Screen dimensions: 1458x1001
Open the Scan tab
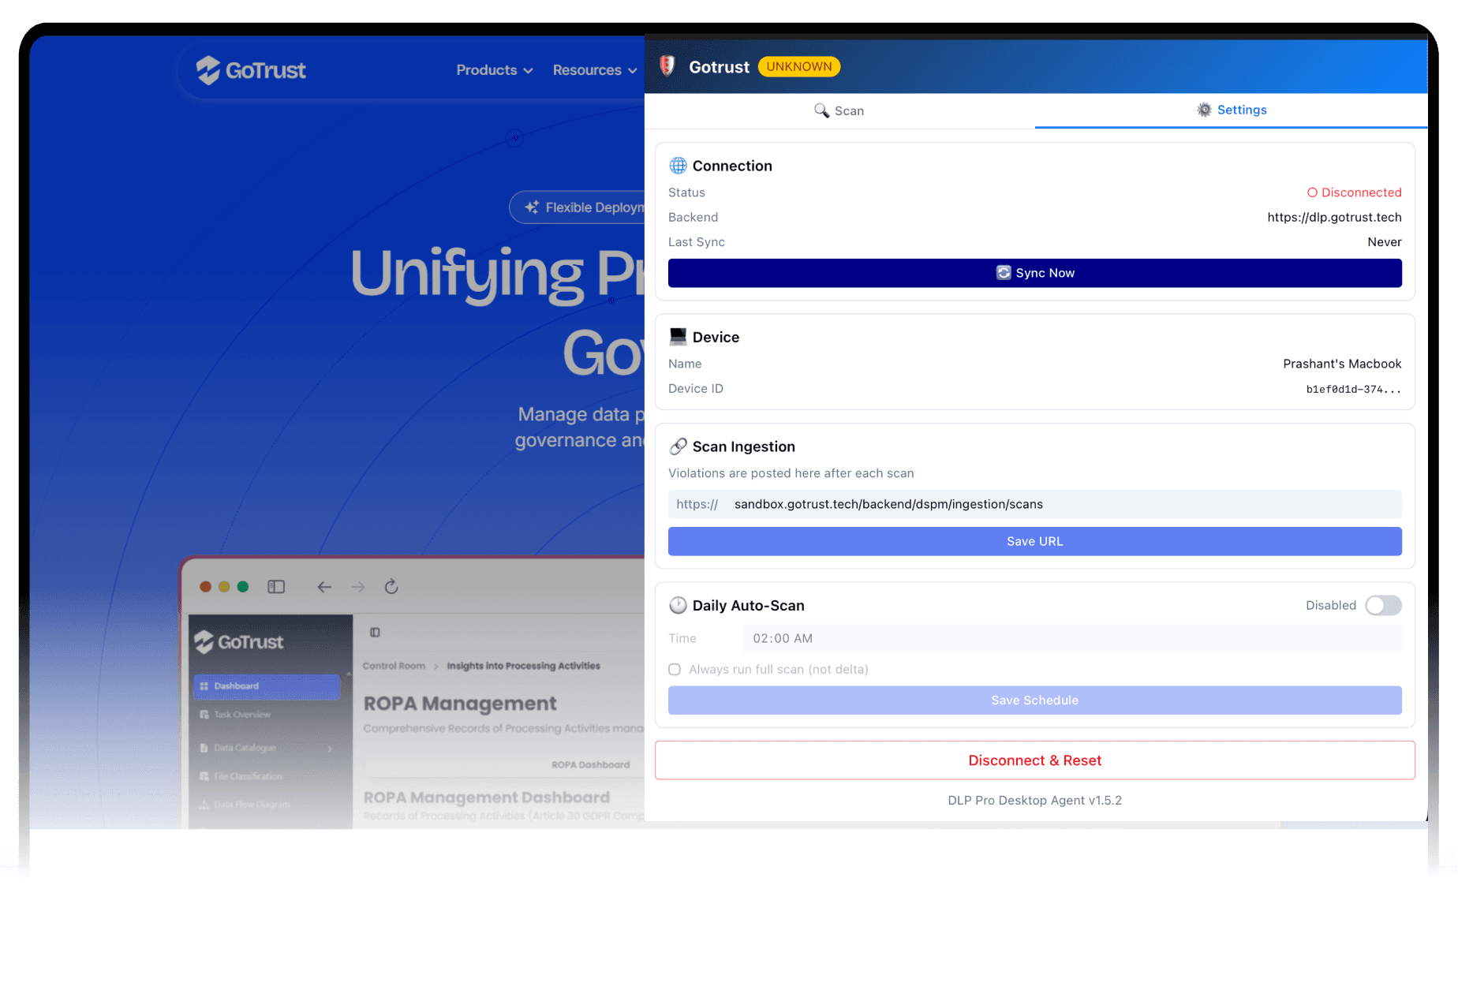839,110
